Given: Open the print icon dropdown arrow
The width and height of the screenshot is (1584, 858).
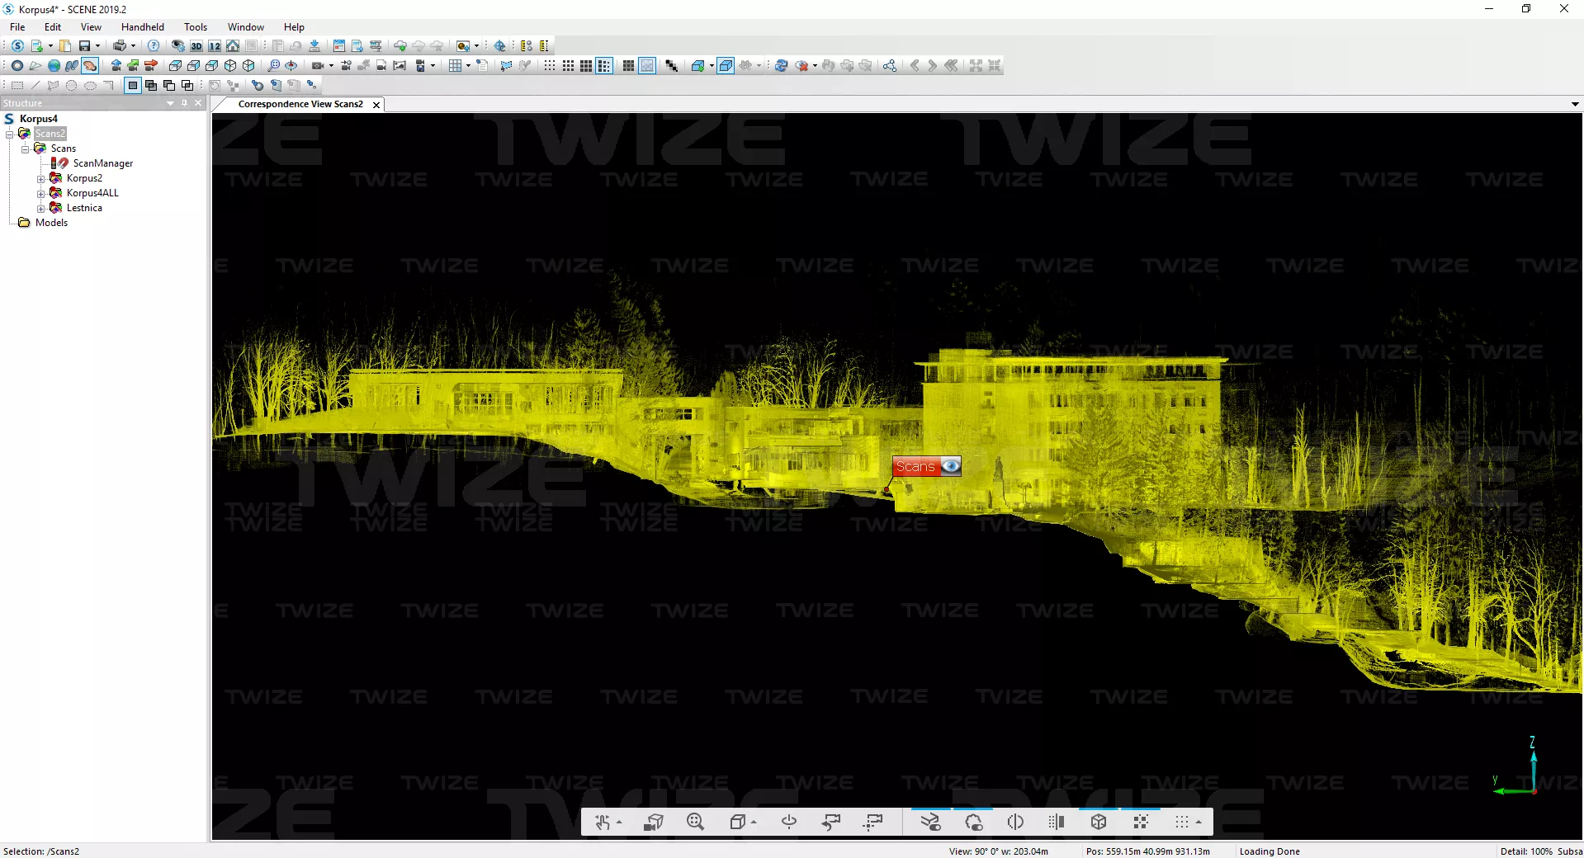Looking at the screenshot, I should point(133,46).
